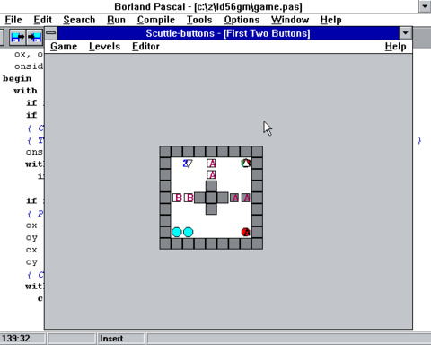Open the Scuttle-buttons window control menu box
Viewport: 431px width, 345px height.
(51, 33)
